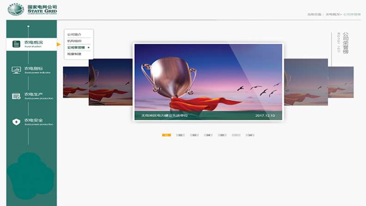Jump to last carousel page 14

coord(250,135)
